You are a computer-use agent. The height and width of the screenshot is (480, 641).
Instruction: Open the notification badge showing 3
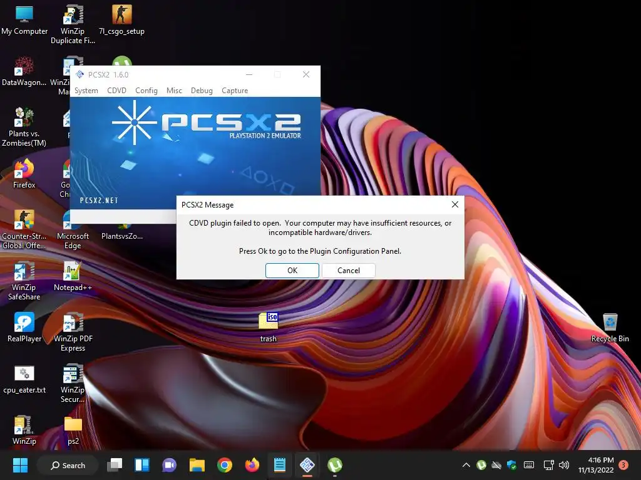click(x=623, y=465)
